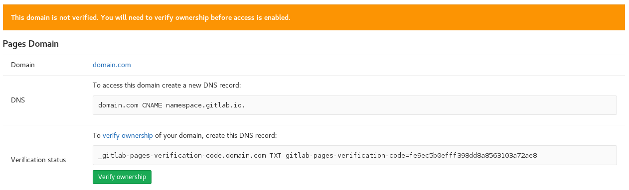Open the domain.com link
The image size is (629, 190).
112,65
